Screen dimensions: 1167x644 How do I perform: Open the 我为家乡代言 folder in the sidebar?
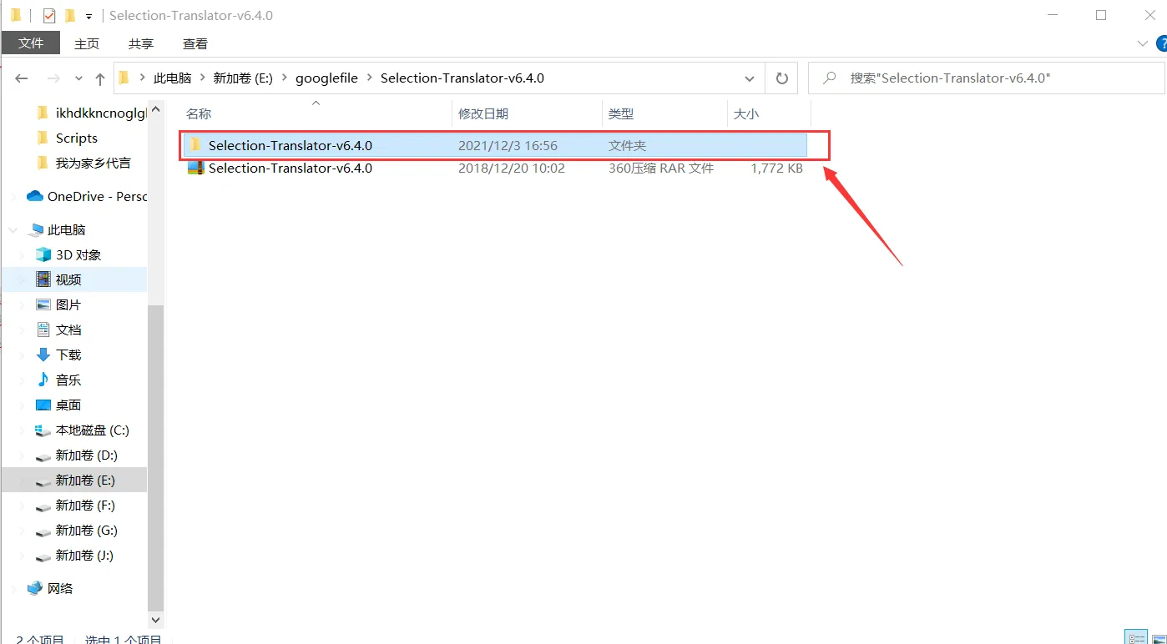tap(93, 163)
